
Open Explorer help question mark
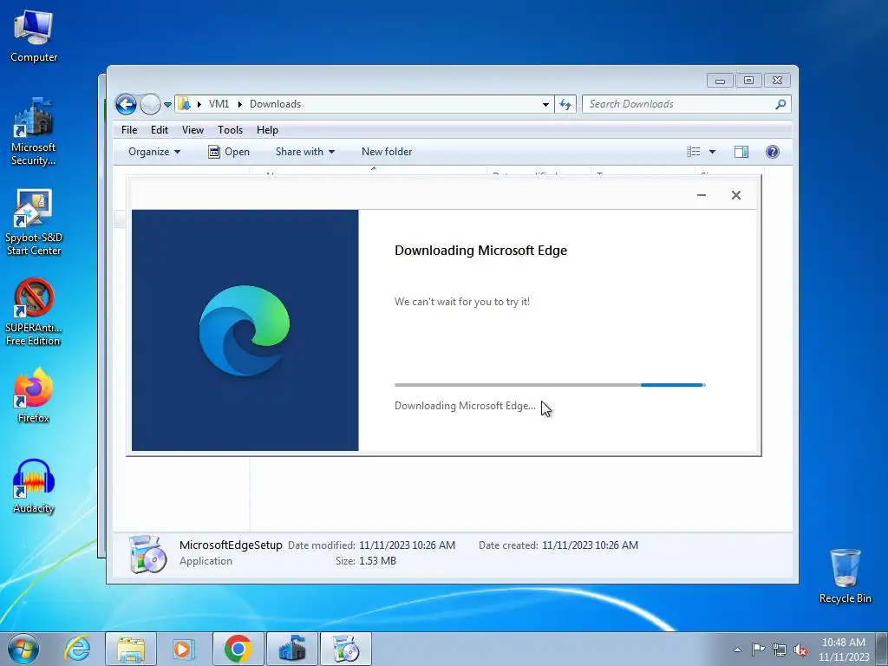773,151
